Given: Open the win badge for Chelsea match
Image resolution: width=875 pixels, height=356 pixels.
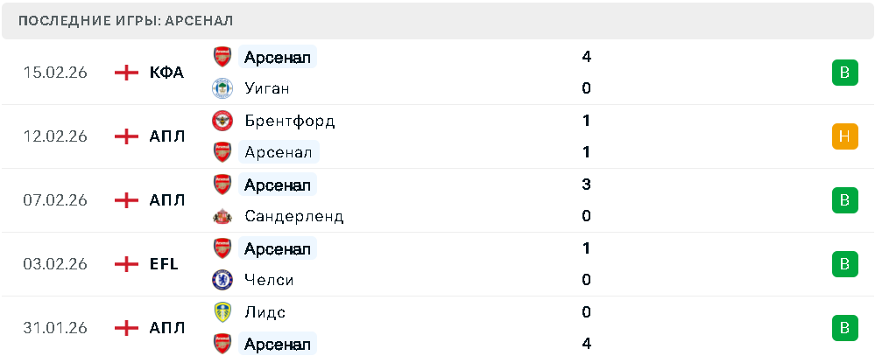Looking at the screenshot, I should tap(844, 264).
